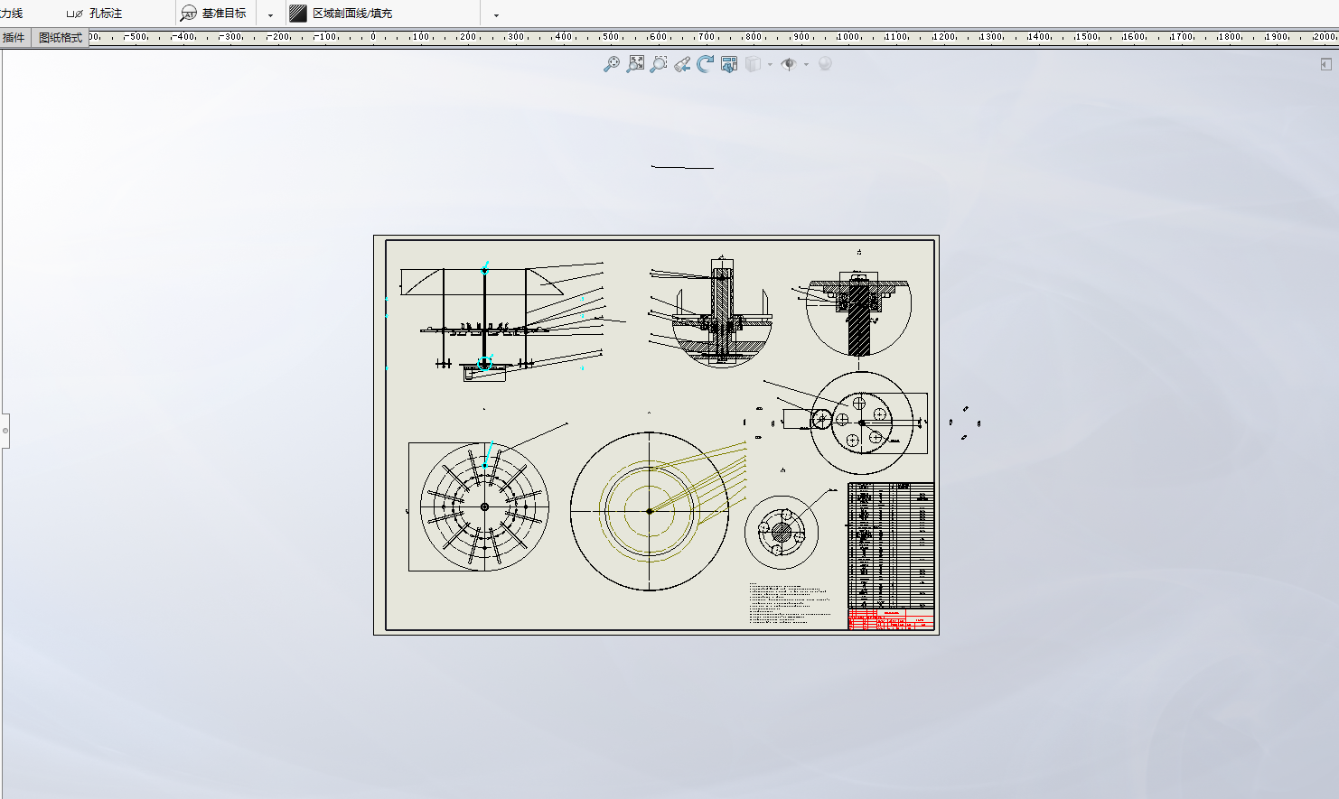Select the 区域剖面线/填充 area hatch tool
The width and height of the screenshot is (1339, 799).
341,14
